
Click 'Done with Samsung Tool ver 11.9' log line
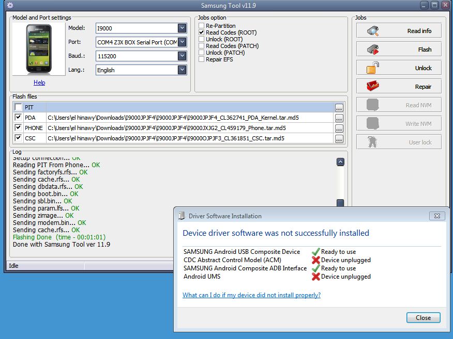click(x=61, y=245)
